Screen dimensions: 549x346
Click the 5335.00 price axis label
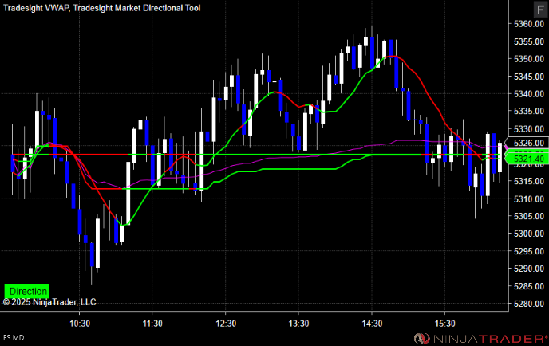click(529, 112)
